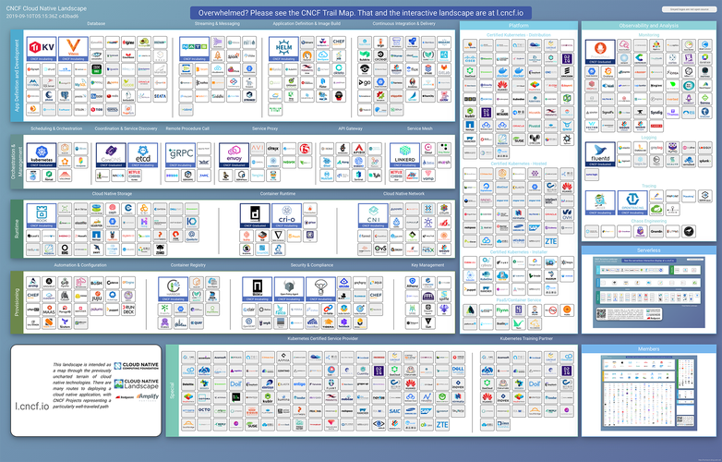Open the Splunk logging logo
The height and width of the screenshot is (462, 722).
tap(704, 161)
